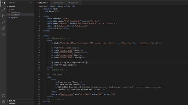Viewport: 188px width, 105px height.
Task: Click the 'Gericht' title text on line 9
Action: [x=57, y=28]
